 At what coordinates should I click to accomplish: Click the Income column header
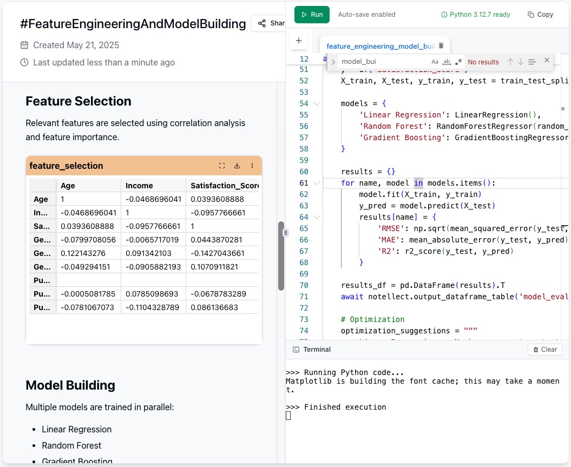153,186
